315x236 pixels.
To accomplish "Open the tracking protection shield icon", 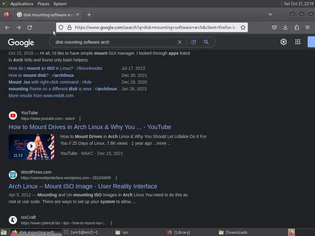I will [61, 27].
